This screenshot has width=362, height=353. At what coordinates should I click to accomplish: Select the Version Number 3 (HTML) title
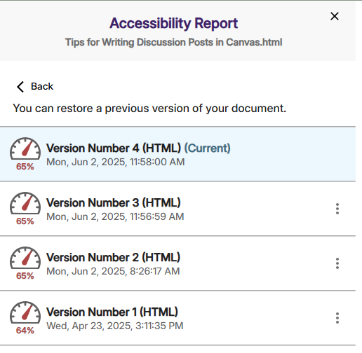114,202
